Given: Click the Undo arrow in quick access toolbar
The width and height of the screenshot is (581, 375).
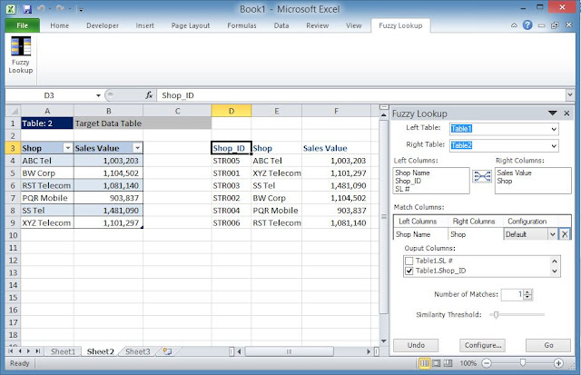Looking at the screenshot, I should pyautogui.click(x=42, y=9).
